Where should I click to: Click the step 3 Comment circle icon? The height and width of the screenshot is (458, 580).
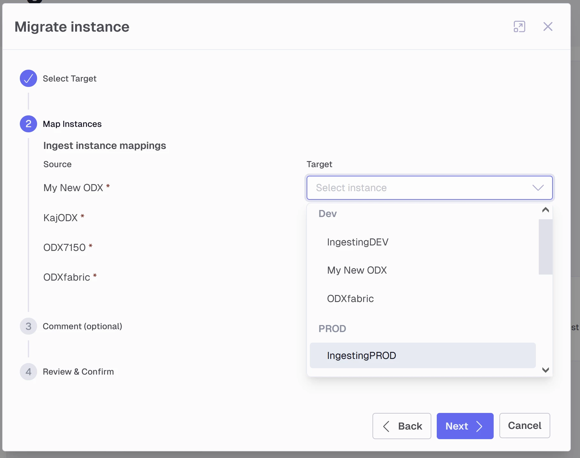pyautogui.click(x=28, y=326)
